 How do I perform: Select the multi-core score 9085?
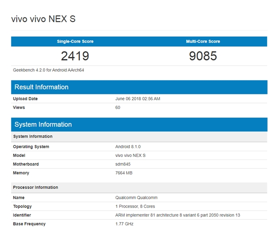[x=203, y=56]
